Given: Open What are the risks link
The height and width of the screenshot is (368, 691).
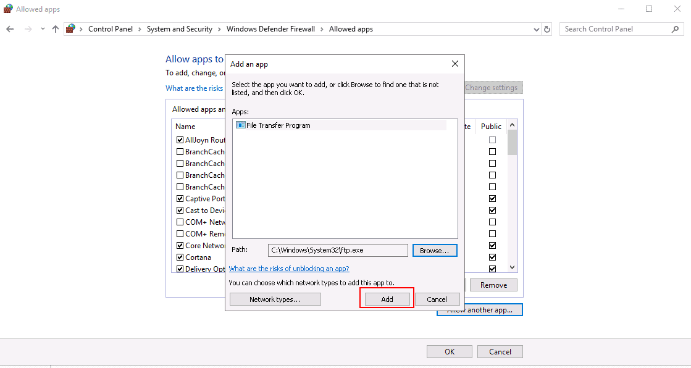Looking at the screenshot, I should coord(195,88).
